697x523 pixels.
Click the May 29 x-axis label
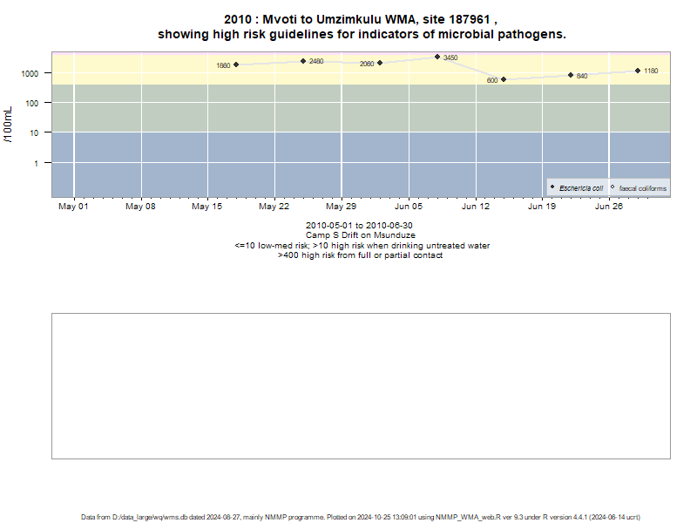tap(341, 207)
